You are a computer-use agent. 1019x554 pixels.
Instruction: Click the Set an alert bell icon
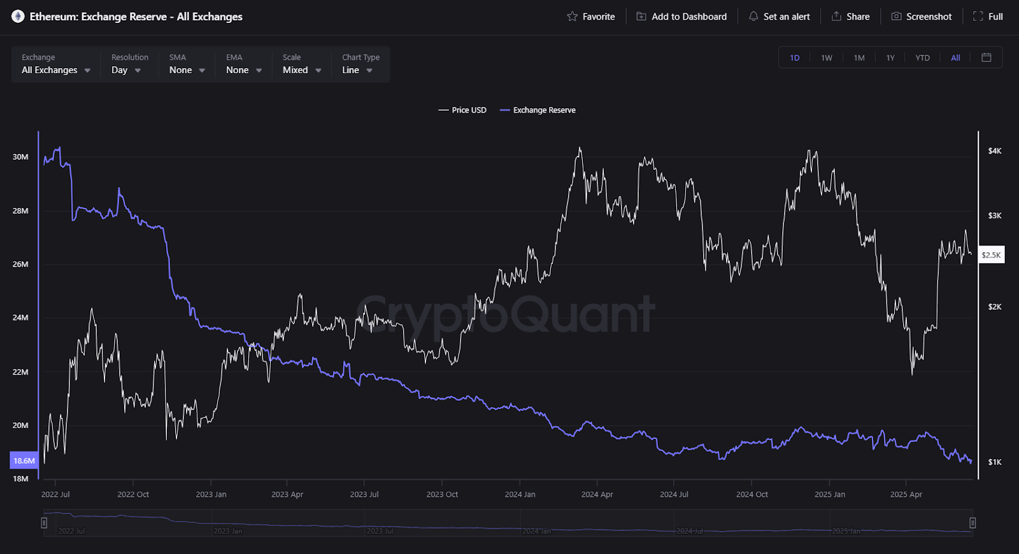coord(753,17)
